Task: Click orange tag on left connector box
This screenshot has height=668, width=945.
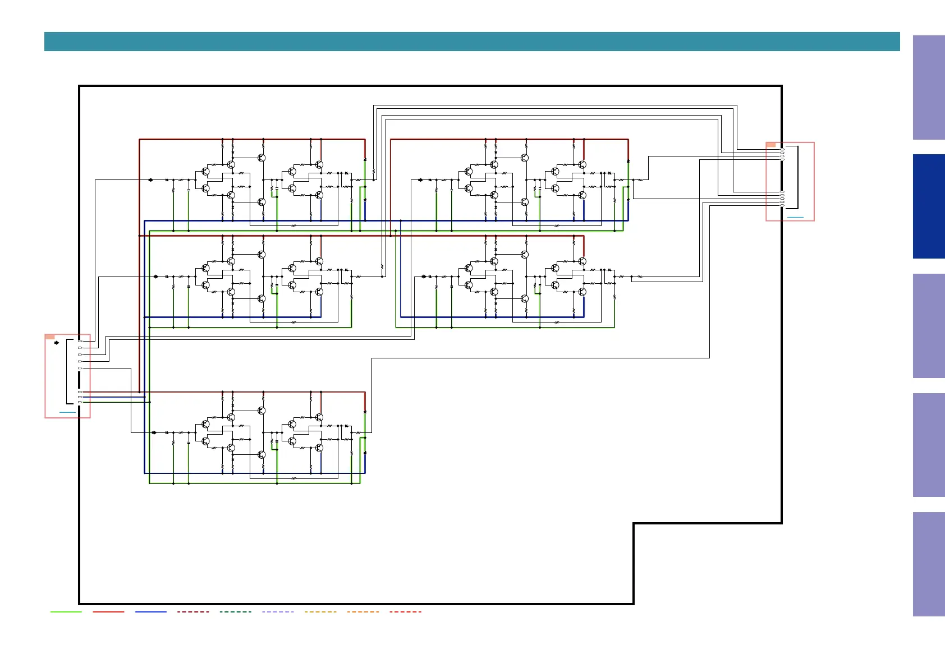Action: [50, 337]
